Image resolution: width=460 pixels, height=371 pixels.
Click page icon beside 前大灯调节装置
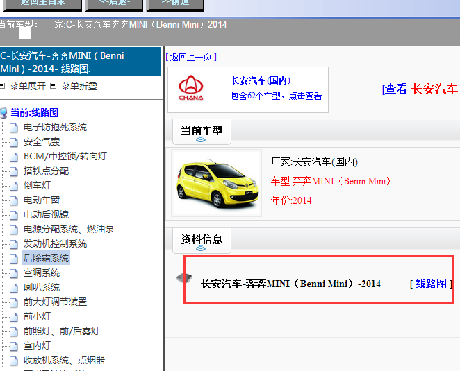tap(13, 302)
